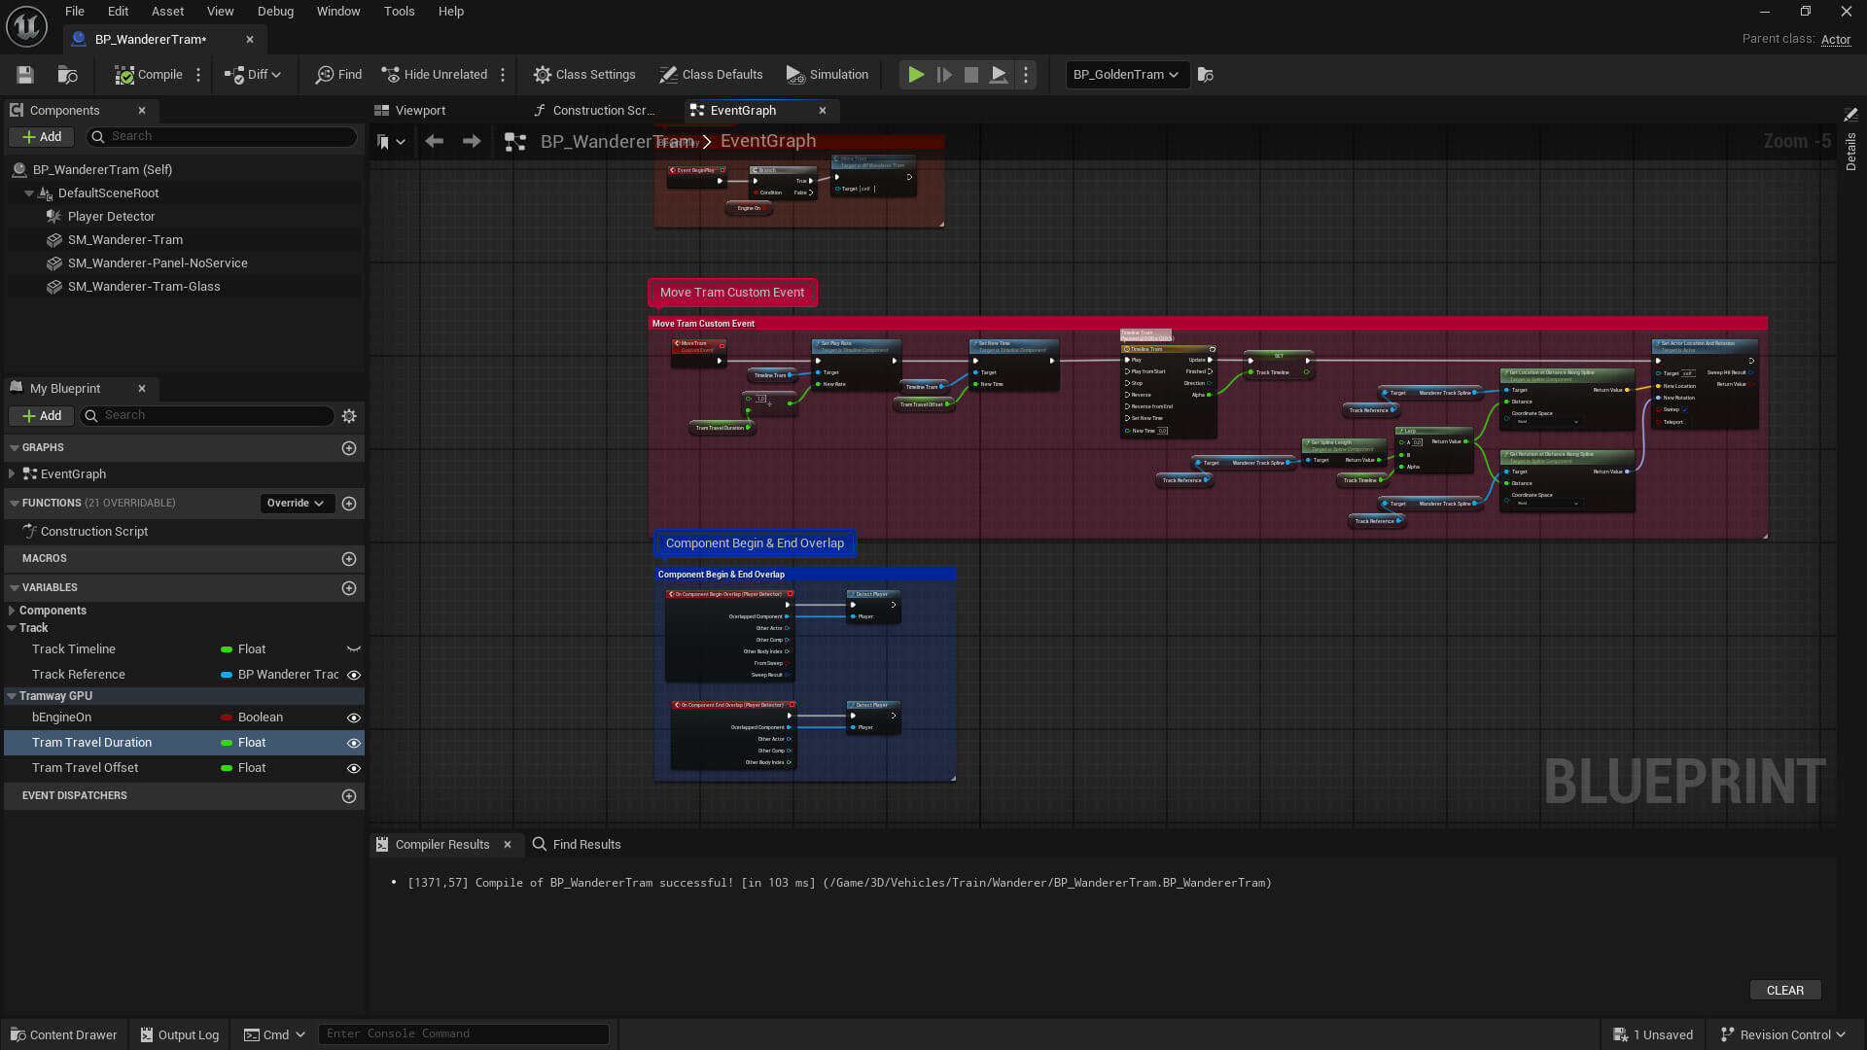Open the Override functions dropdown

coord(297,503)
